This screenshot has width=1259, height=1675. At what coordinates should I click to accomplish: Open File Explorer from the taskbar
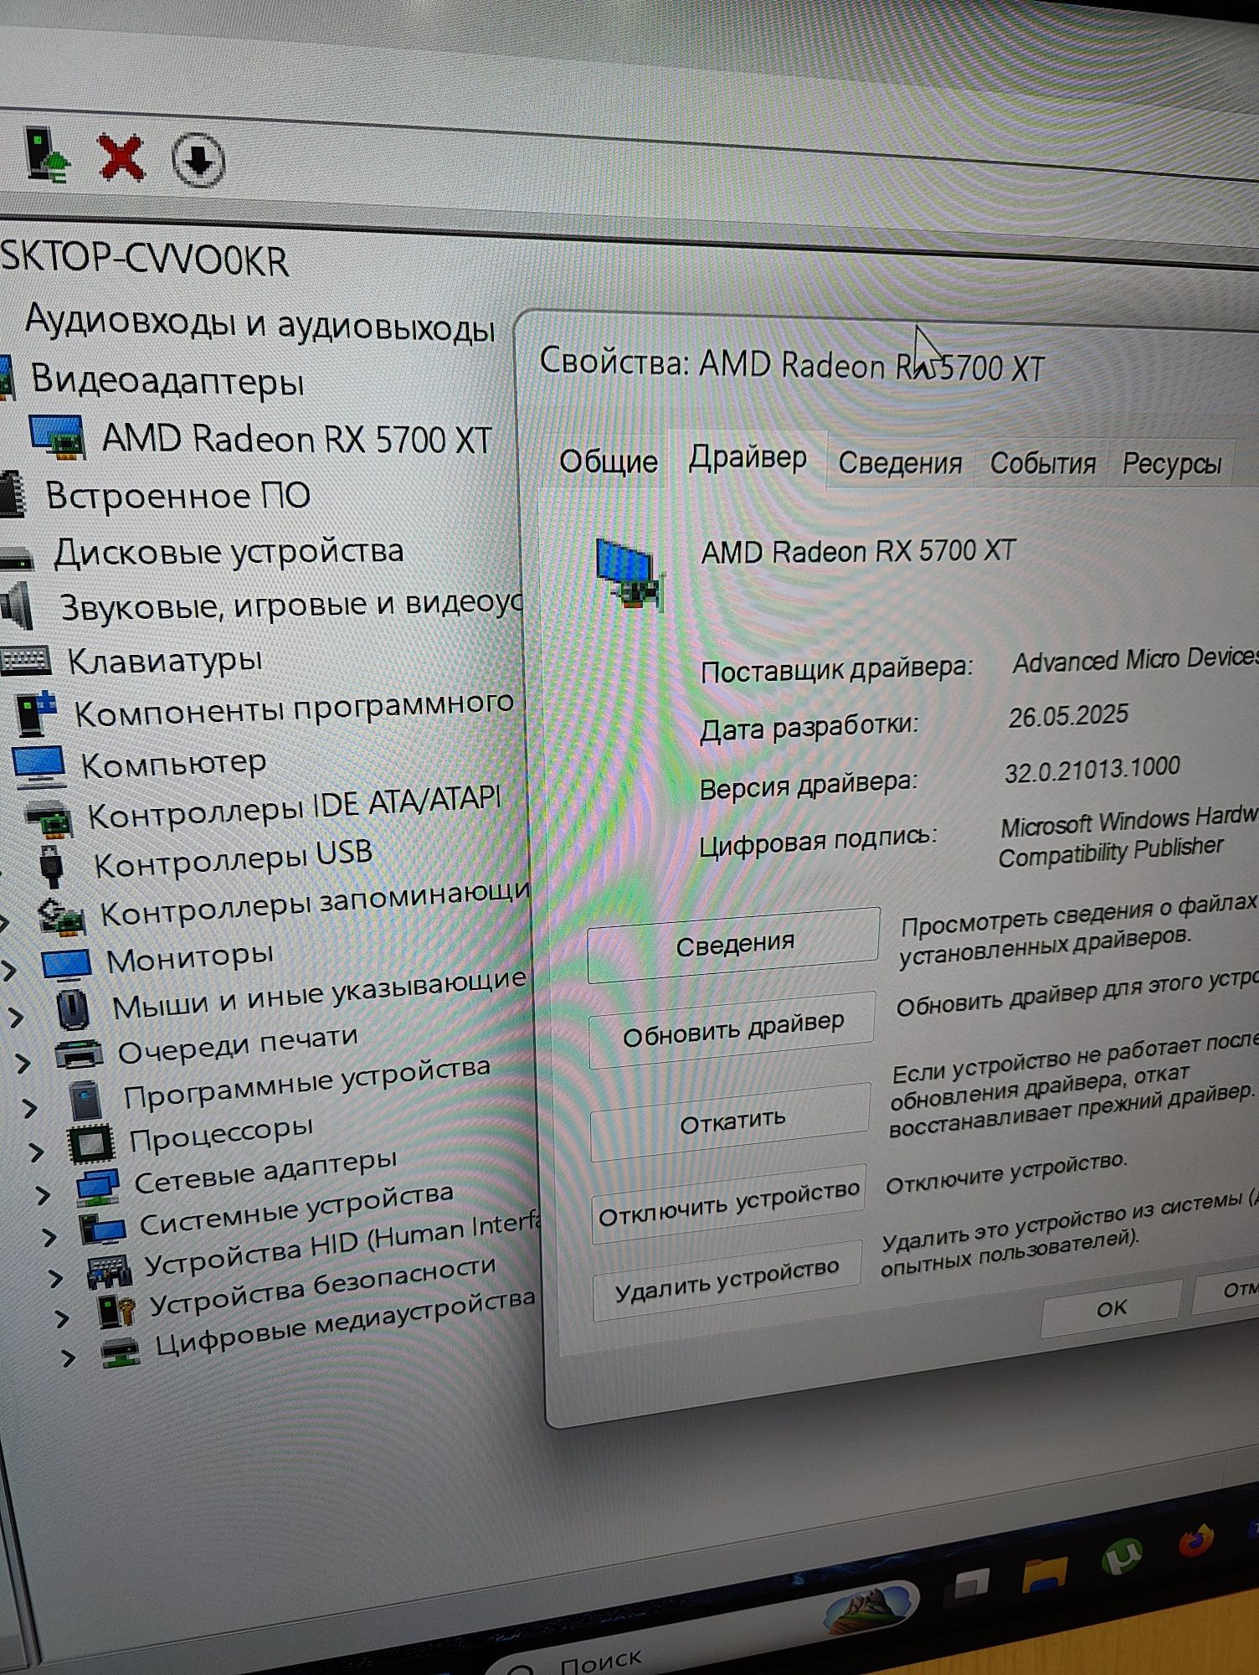click(x=1045, y=1574)
